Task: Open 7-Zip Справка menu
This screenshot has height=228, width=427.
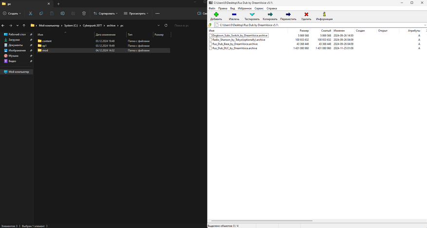Action: pyautogui.click(x=272, y=8)
